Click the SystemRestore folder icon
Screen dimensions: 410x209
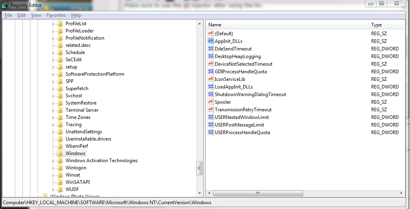[x=60, y=103]
